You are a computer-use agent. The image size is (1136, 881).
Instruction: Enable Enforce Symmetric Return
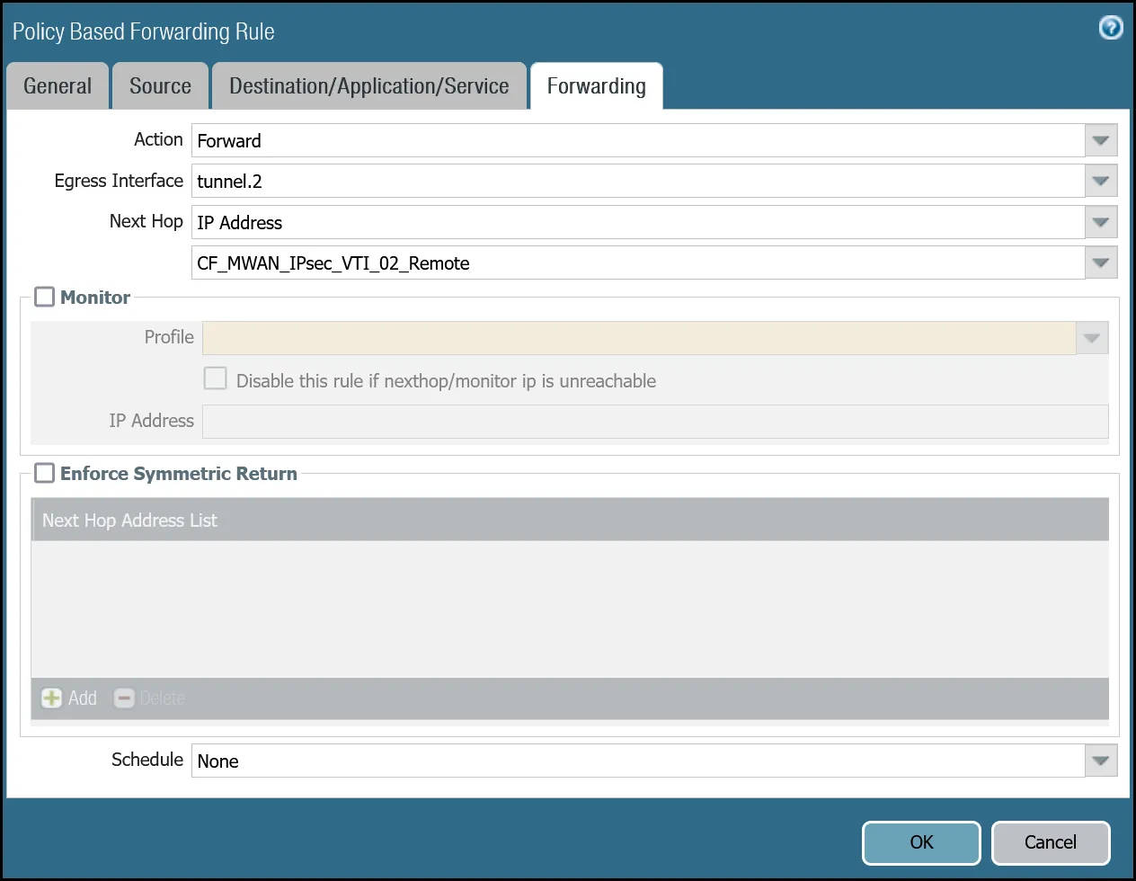coord(44,473)
